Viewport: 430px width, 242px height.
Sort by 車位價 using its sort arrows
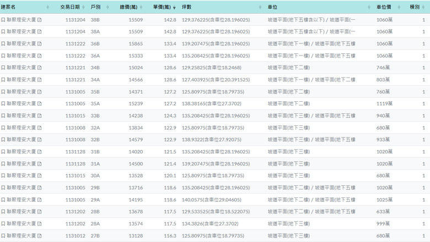[x=399, y=7]
